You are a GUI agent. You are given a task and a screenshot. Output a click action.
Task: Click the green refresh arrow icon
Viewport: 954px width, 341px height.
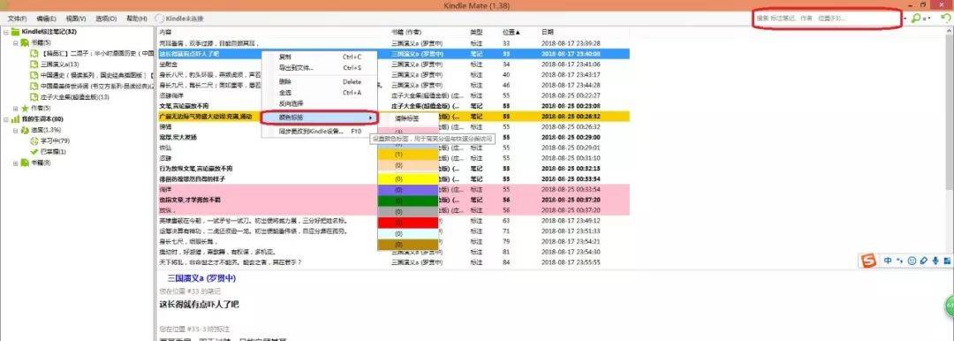coord(945,19)
